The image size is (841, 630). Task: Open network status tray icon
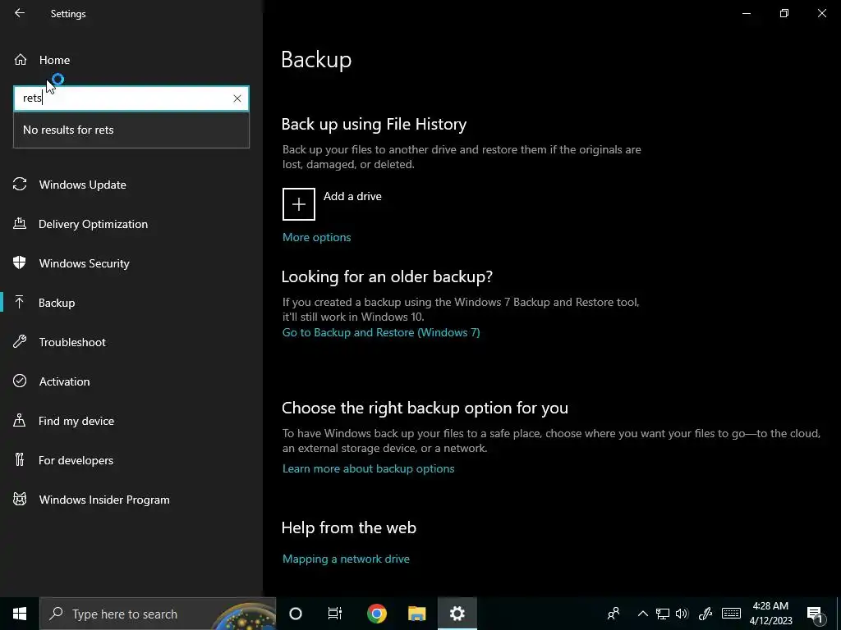(663, 614)
